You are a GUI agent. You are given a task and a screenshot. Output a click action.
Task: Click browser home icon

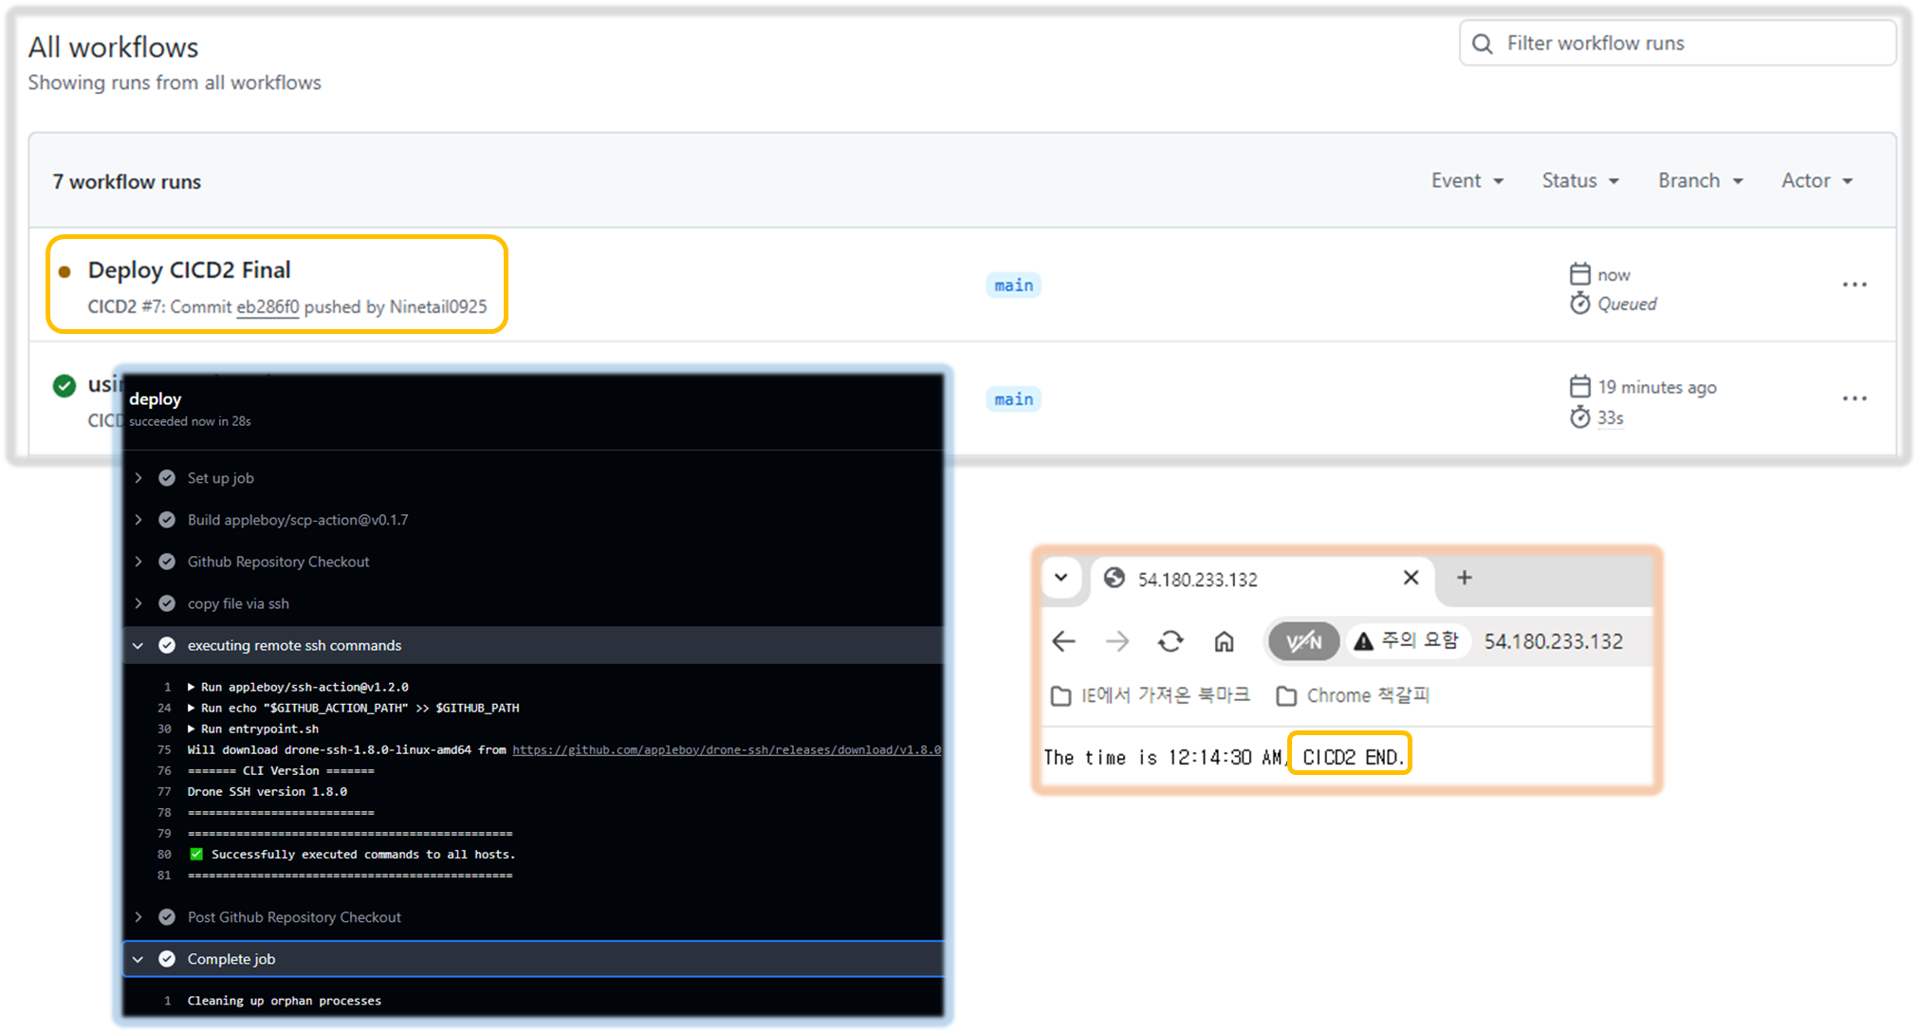1224,642
